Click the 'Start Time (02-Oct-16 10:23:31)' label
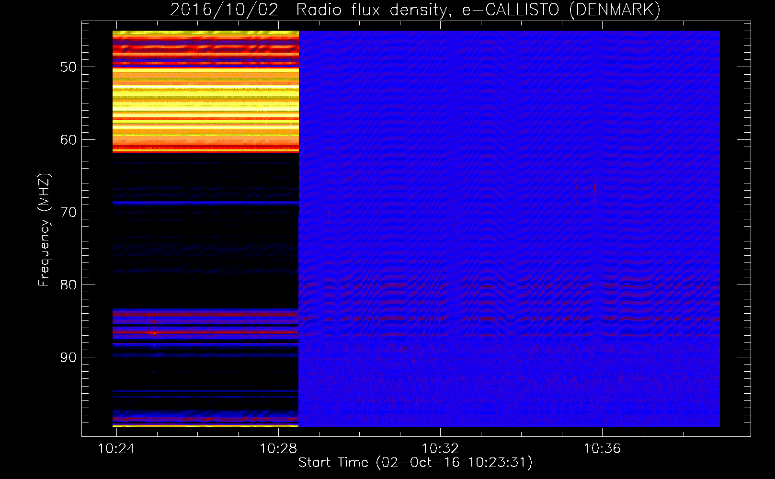Viewport: 775px width, 479px height. click(x=415, y=463)
